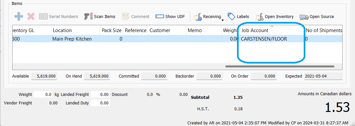
Task: Click the Pack Size column header
Action: [x=112, y=30]
